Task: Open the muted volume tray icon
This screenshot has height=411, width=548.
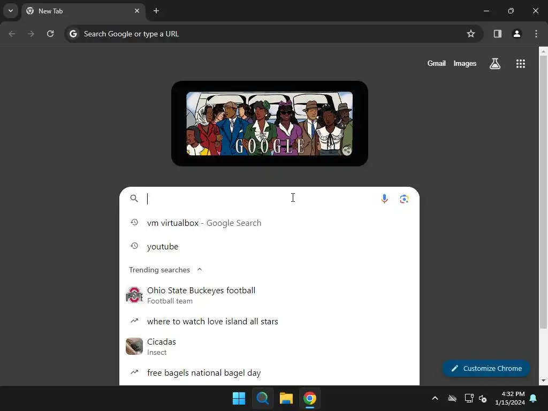Action: pyautogui.click(x=483, y=398)
